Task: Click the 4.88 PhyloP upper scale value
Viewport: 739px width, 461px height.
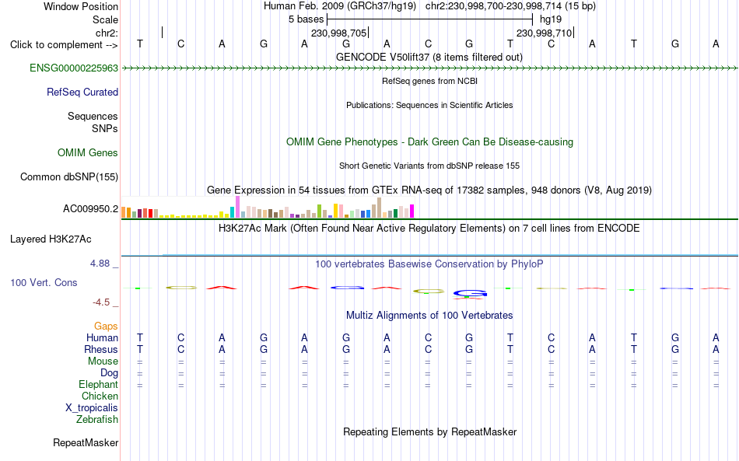Action: [100, 264]
